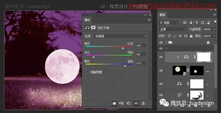Image resolution: width=221 pixels, height=113 pixels.
Task: Open the fill slider dropdown arrow
Action: pyautogui.click(x=214, y=36)
